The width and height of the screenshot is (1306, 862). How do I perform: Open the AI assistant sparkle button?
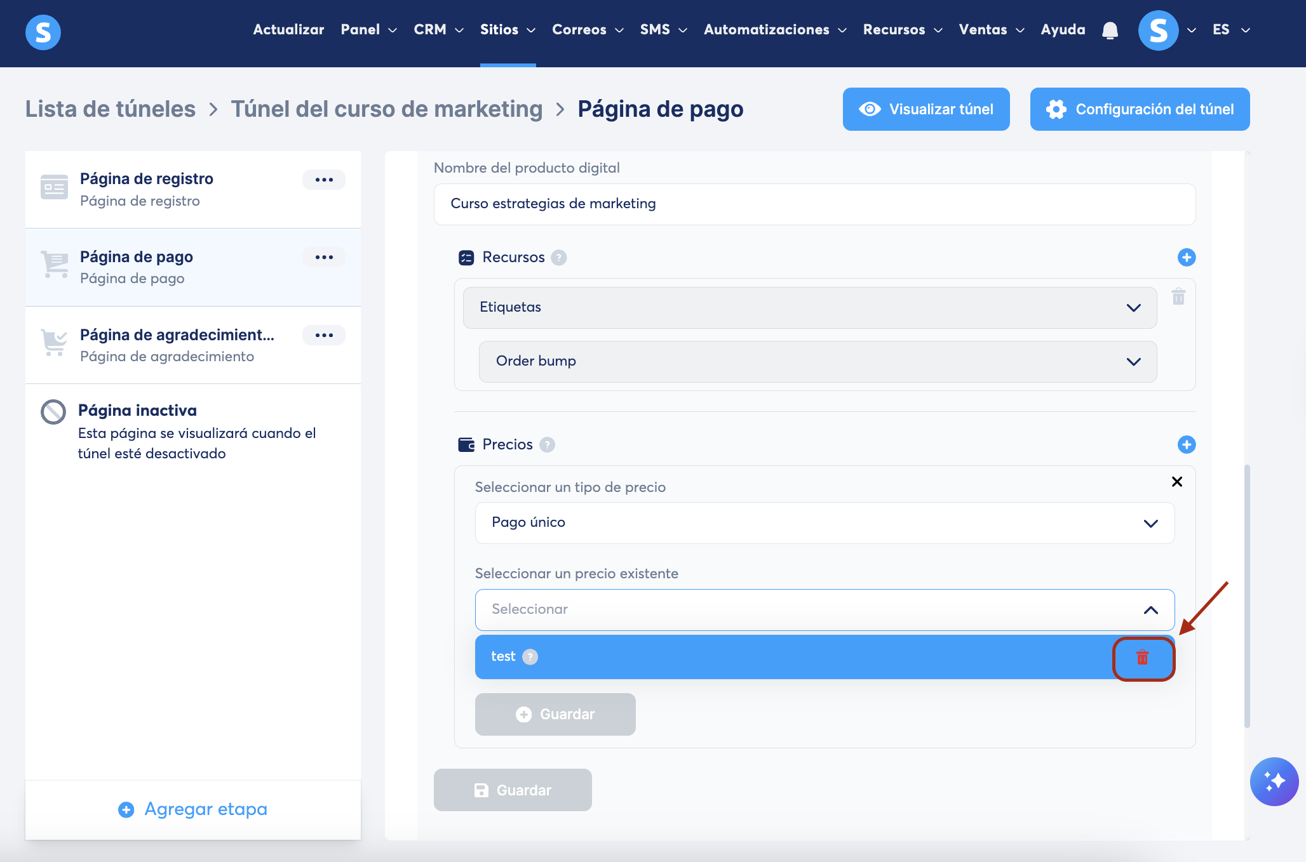tap(1274, 781)
